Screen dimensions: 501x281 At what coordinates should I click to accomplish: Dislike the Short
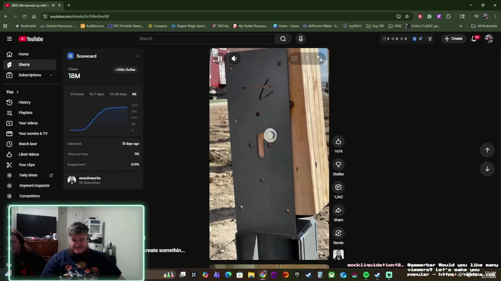tap(339, 164)
